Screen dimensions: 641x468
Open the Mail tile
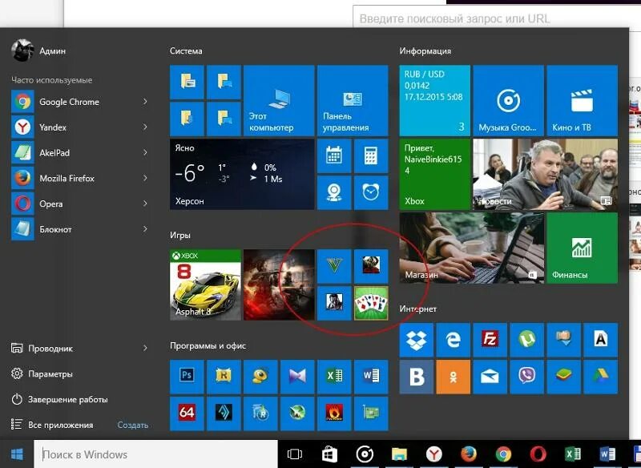pos(490,377)
